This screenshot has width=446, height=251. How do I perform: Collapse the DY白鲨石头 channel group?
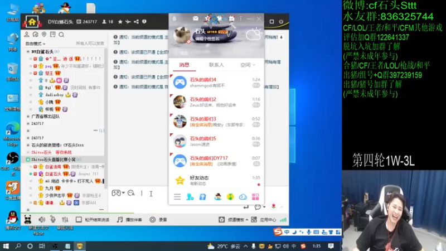[28, 52]
